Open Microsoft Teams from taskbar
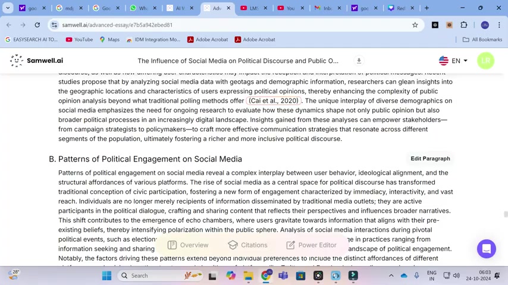Viewport: 508px width, 285px height. (x=283, y=275)
